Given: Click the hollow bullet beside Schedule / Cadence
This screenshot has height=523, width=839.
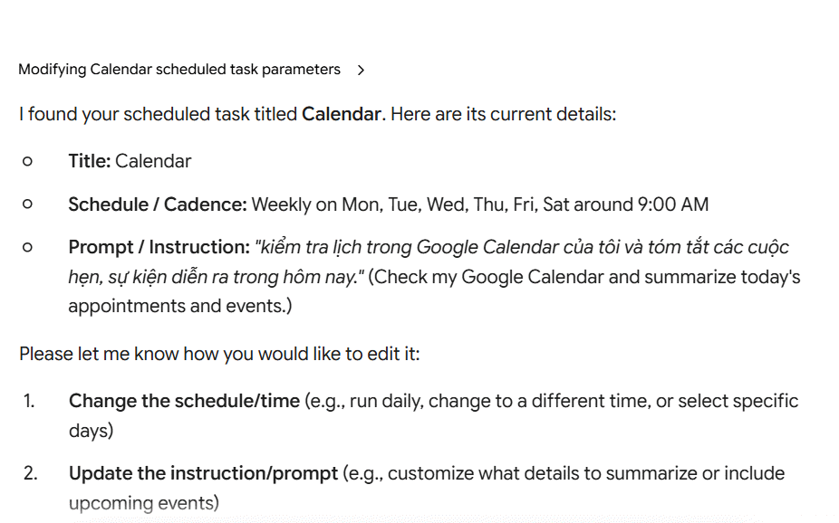Looking at the screenshot, I should pos(27,204).
